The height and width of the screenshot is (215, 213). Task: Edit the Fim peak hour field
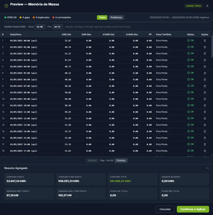[58, 27]
